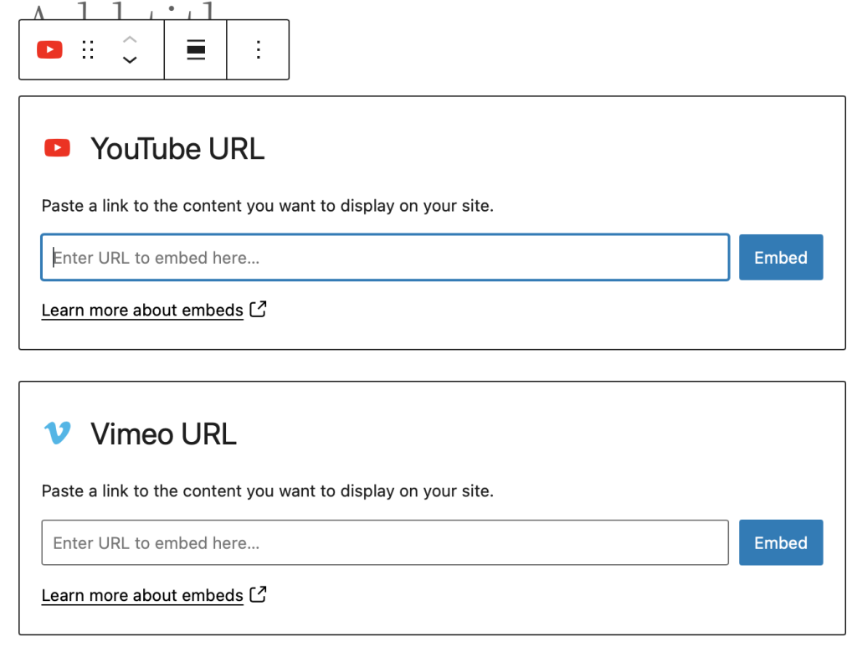The image size is (857, 652).
Task: Select the alignment toolbar control
Action: (x=195, y=49)
